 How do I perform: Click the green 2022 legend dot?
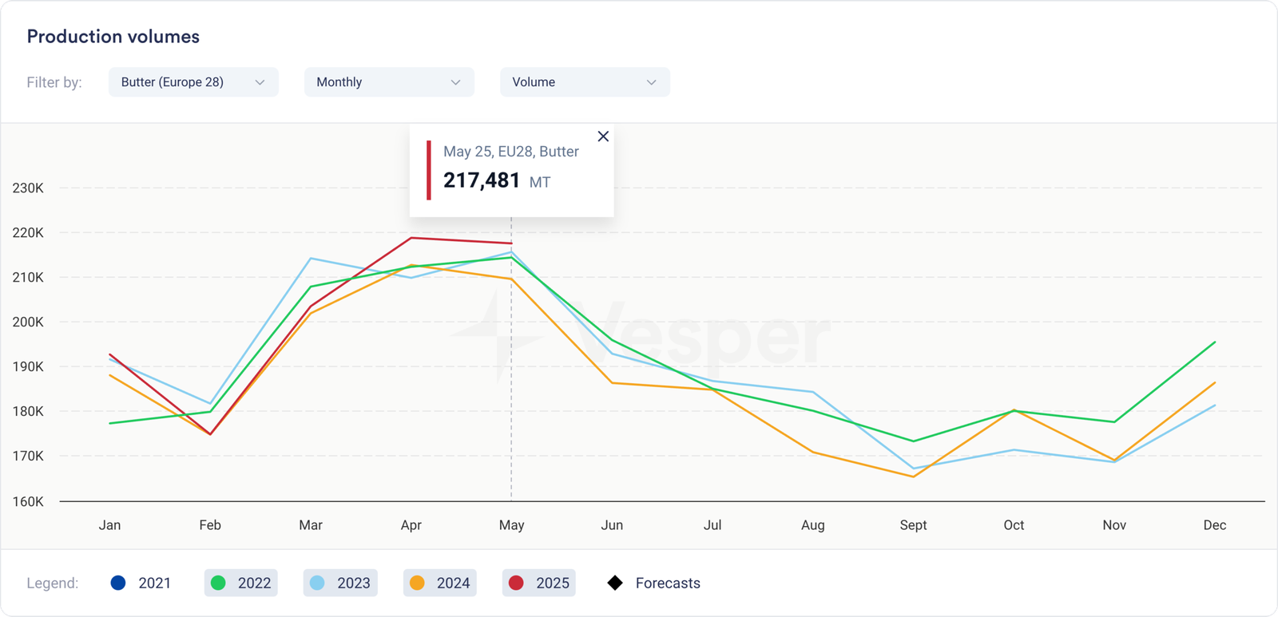(x=218, y=583)
